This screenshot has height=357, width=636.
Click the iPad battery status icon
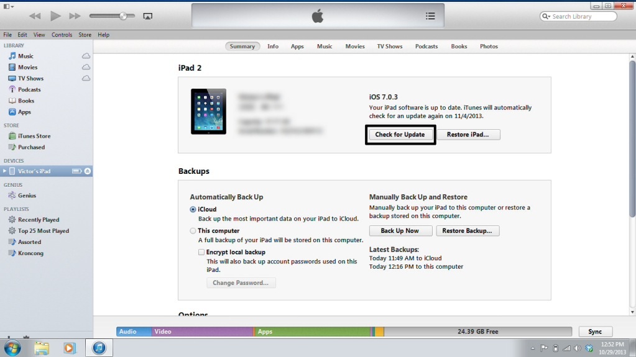pos(77,171)
